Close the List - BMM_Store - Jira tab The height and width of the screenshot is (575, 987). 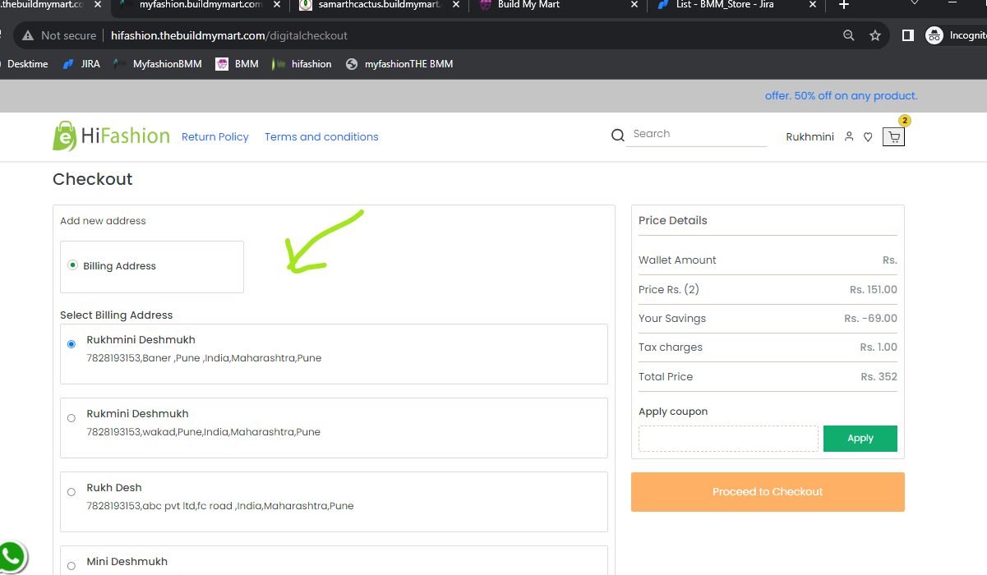814,5
